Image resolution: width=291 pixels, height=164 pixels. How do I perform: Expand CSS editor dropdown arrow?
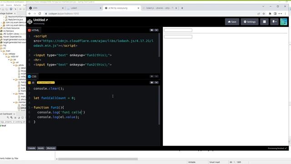pyautogui.click(x=156, y=76)
